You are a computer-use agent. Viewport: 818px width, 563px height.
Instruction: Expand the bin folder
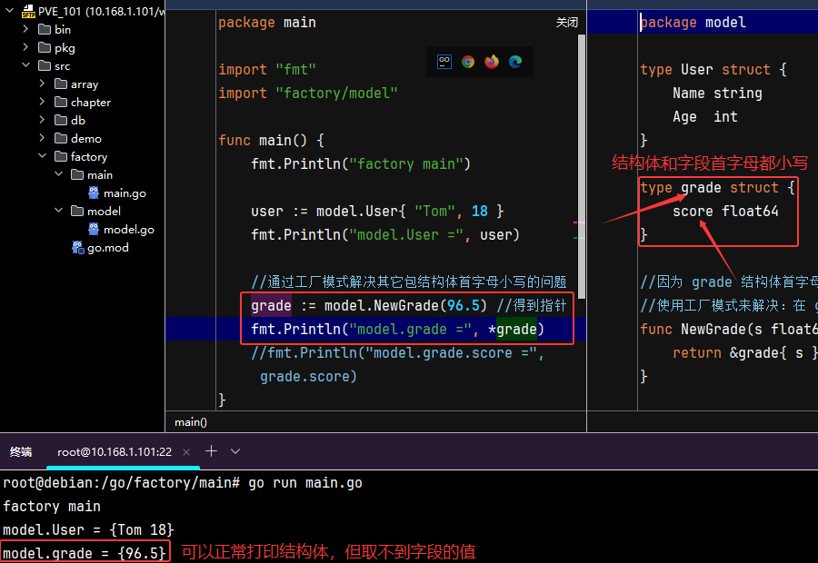point(26,29)
